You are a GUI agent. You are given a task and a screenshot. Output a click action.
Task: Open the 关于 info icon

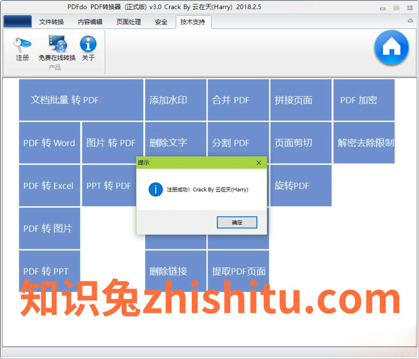(x=88, y=44)
